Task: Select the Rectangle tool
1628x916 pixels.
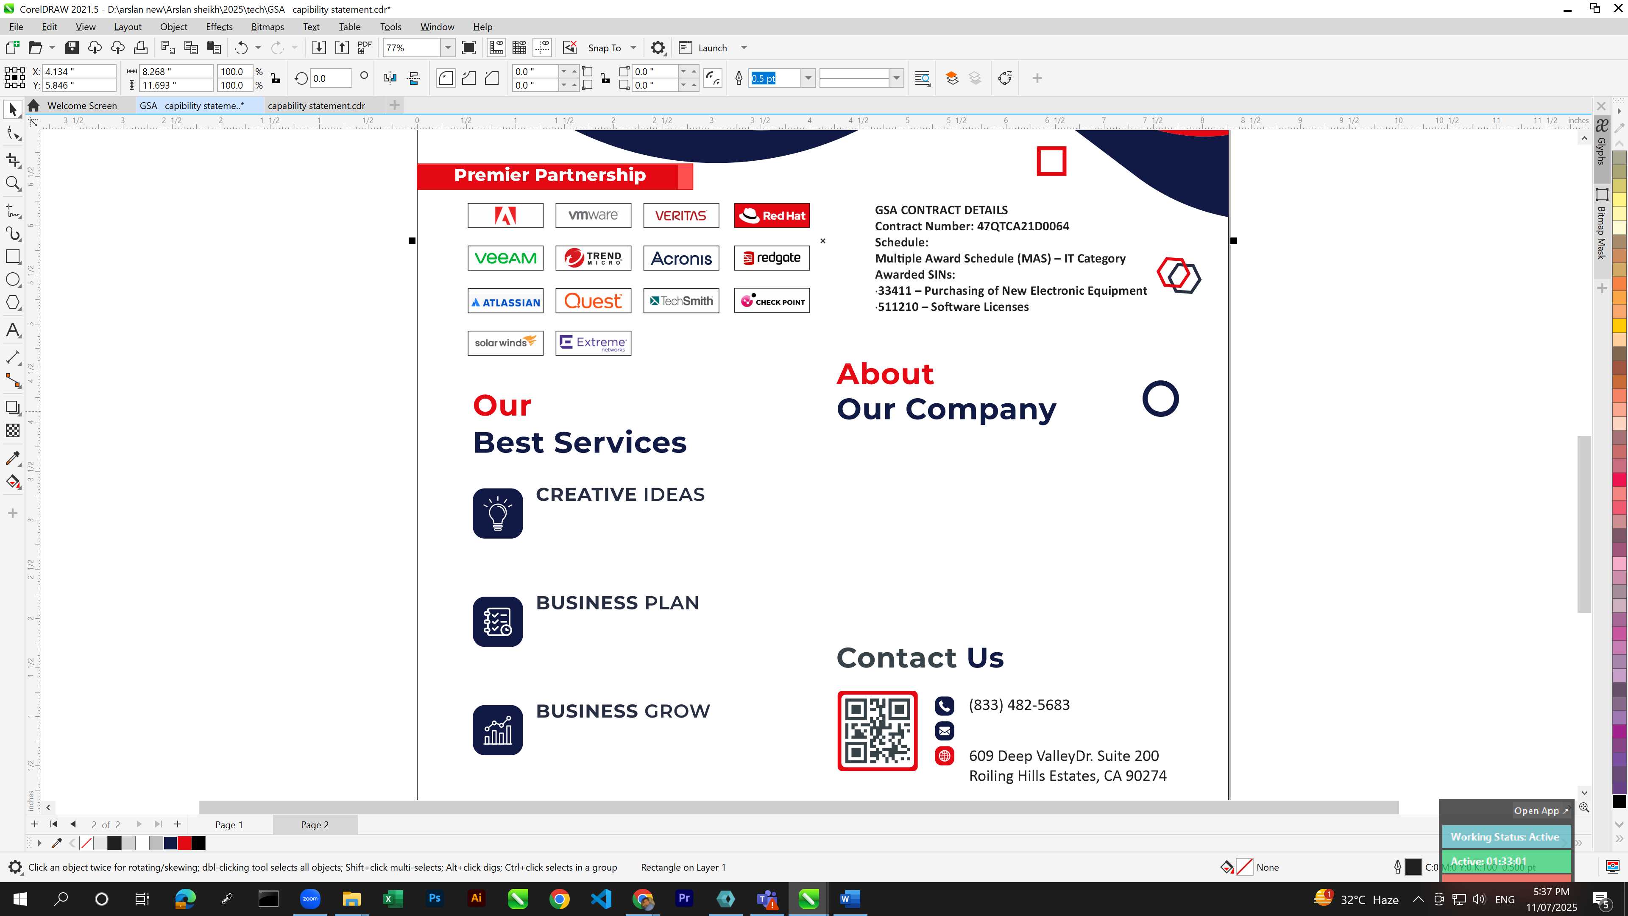Action: pos(13,257)
